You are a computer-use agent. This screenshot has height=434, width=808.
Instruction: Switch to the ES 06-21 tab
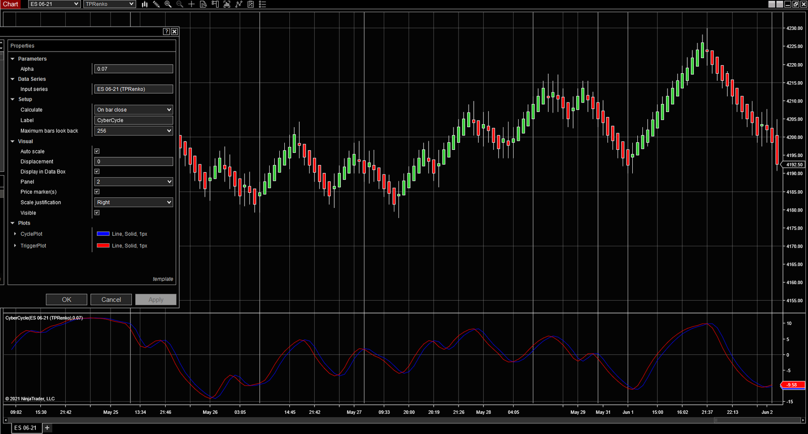click(x=25, y=428)
